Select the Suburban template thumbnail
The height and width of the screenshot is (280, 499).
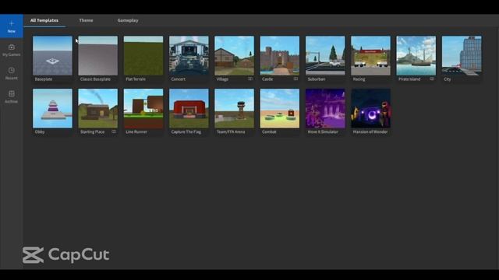325,55
